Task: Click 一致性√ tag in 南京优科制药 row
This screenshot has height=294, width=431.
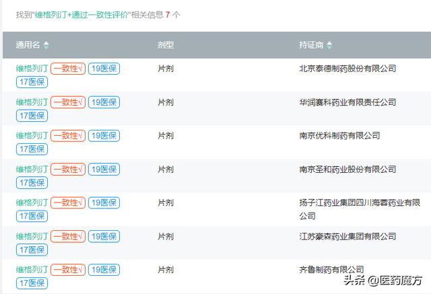Action: [68, 136]
